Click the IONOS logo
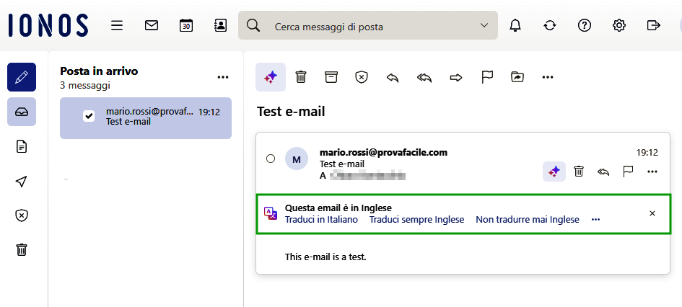682x307 pixels. pyautogui.click(x=48, y=25)
